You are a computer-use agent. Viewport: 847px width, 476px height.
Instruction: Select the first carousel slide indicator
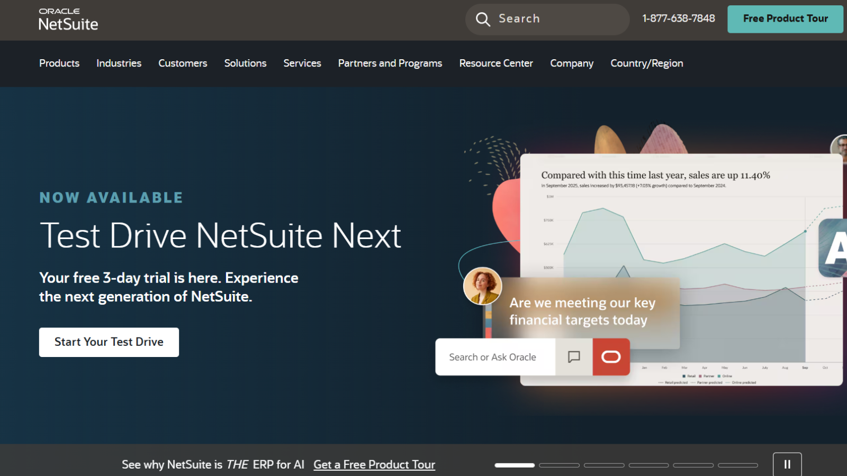click(515, 465)
